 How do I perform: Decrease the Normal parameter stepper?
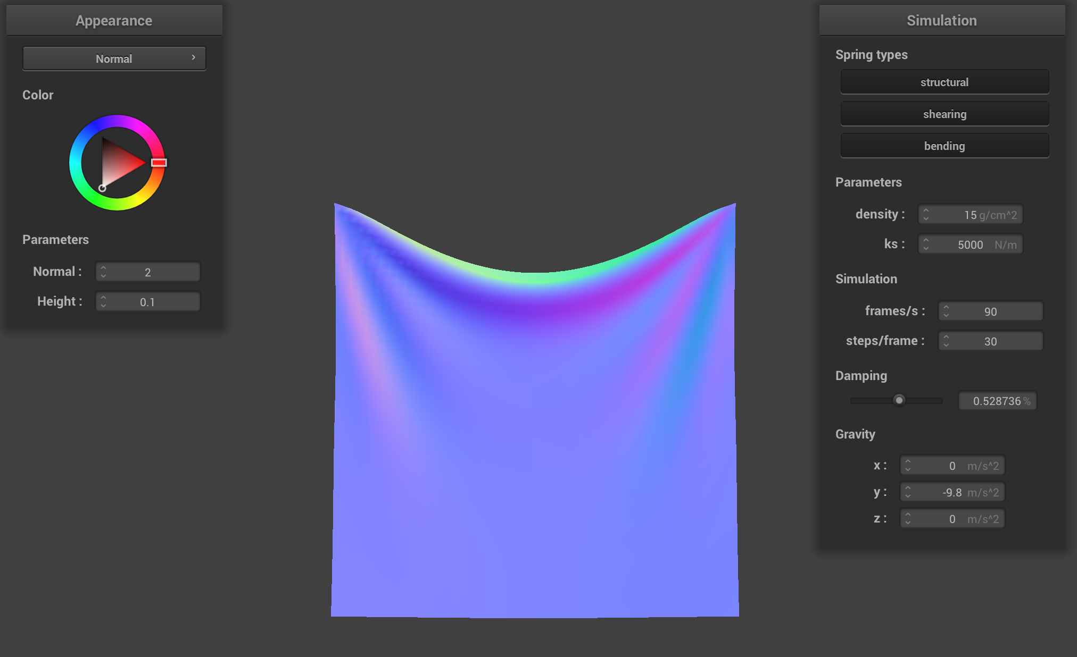103,276
